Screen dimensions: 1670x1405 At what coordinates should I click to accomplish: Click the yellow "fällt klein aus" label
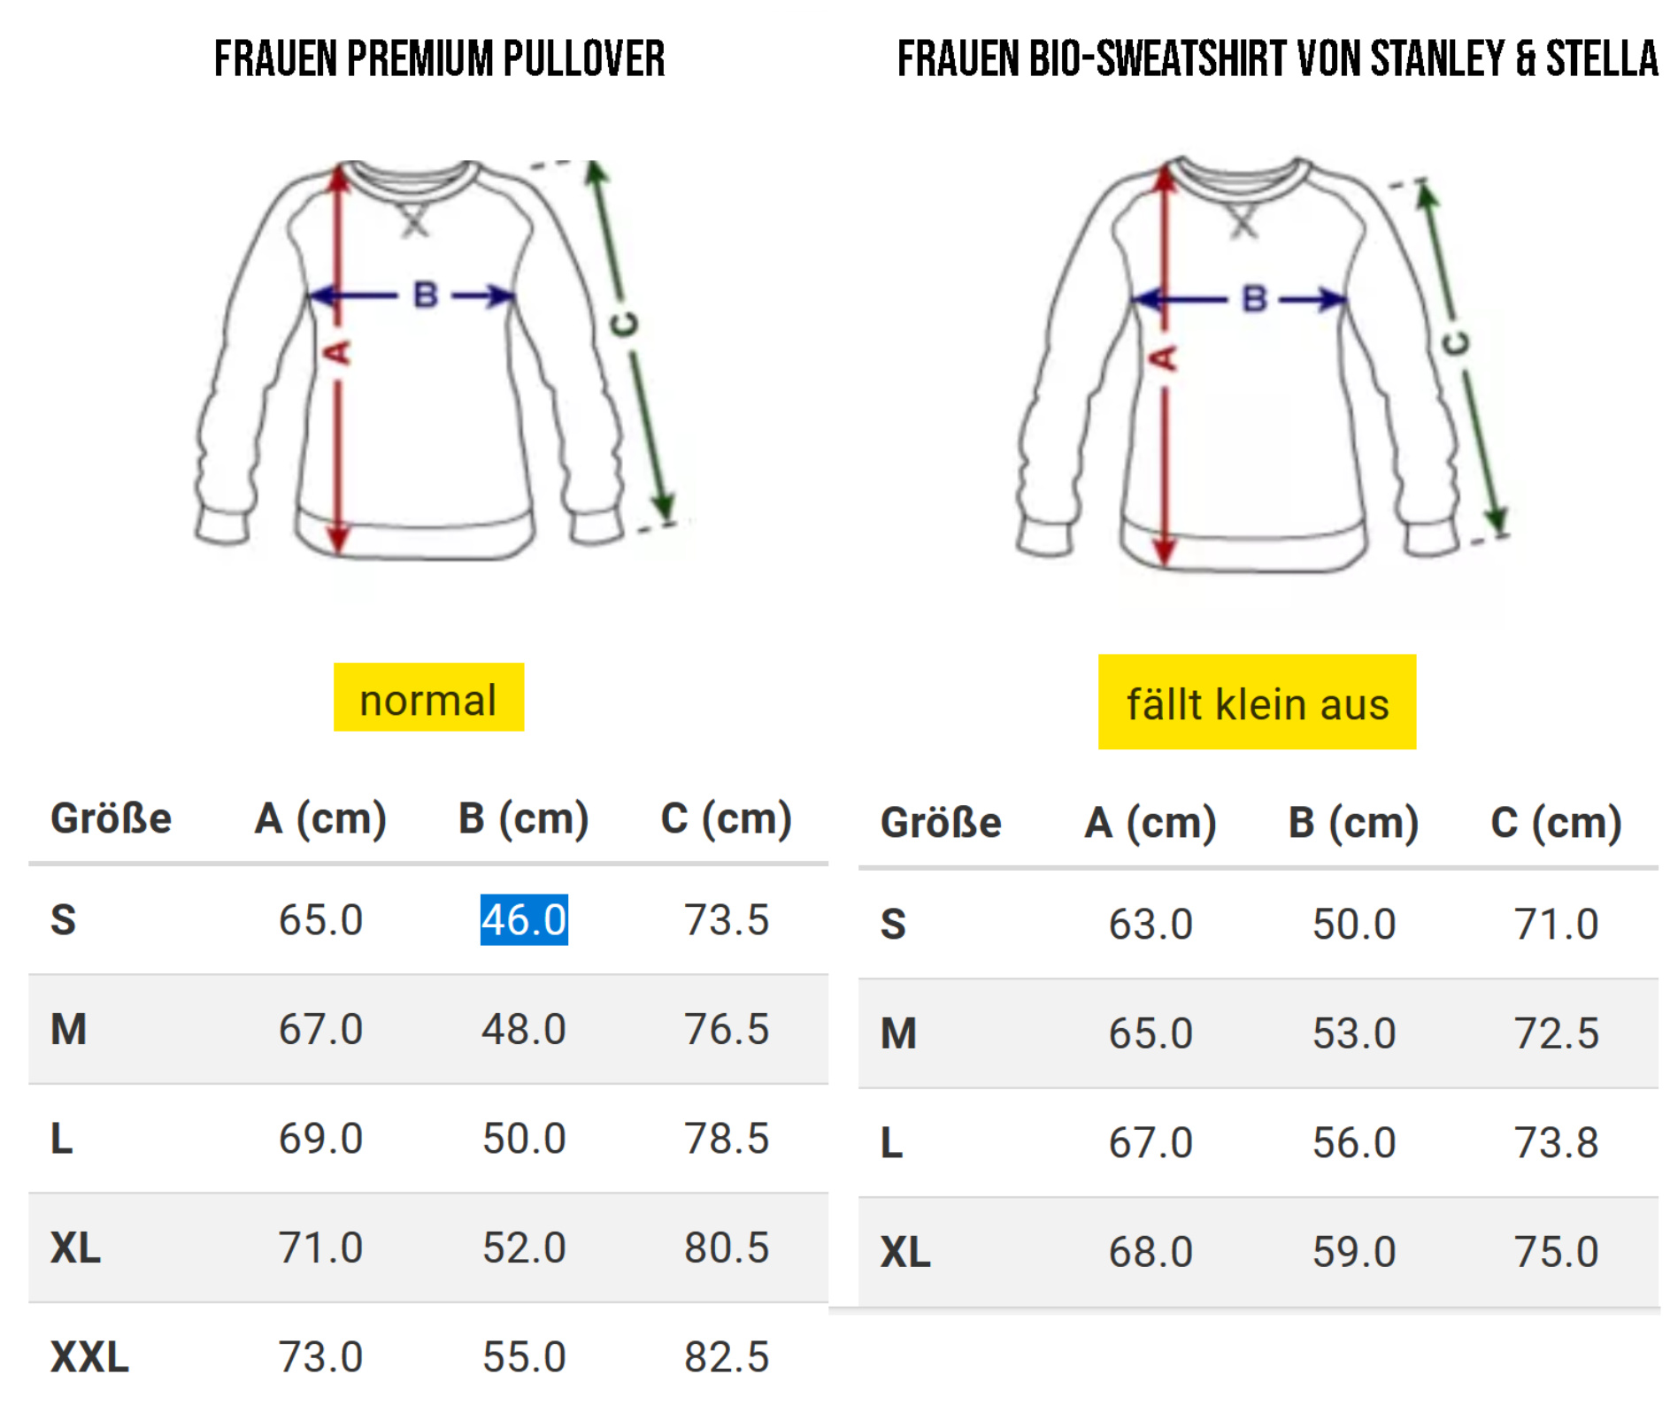click(1257, 703)
